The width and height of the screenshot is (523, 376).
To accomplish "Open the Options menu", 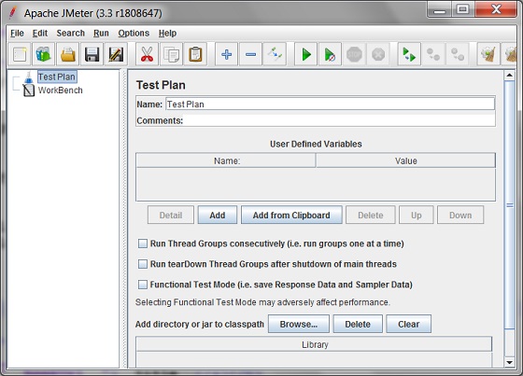I will coord(134,33).
